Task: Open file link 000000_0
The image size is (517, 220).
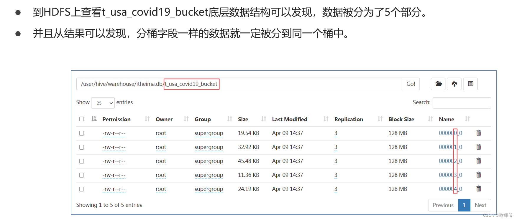Action: point(450,133)
